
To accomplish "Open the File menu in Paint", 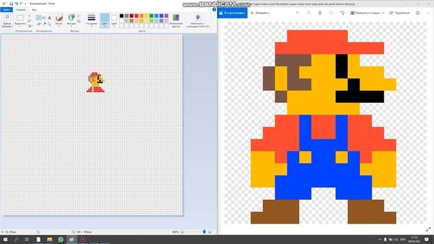I will point(6,9).
